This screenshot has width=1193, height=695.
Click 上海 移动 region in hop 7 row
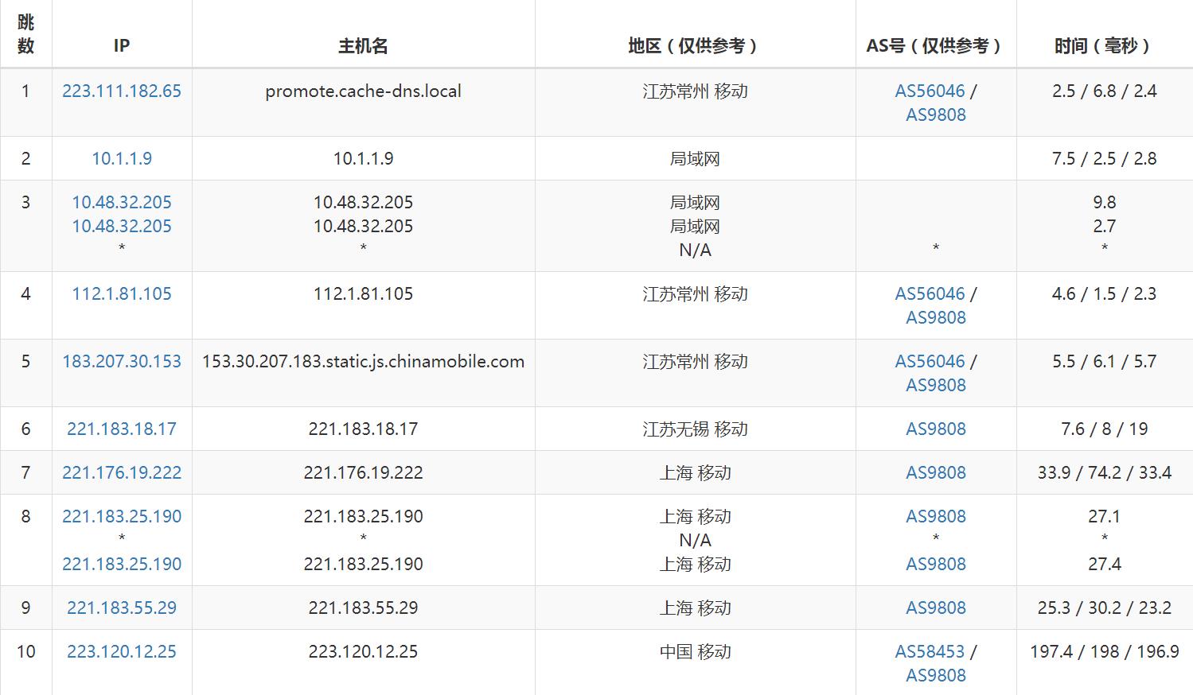[695, 472]
